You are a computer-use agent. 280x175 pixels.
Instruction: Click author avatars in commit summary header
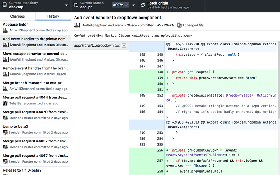tap(77, 25)
